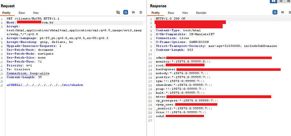
Task: Click Content-Type: text/html response header
Action: click(178, 30)
